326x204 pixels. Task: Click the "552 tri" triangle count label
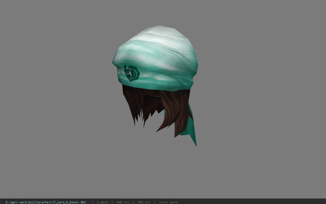[144, 202]
